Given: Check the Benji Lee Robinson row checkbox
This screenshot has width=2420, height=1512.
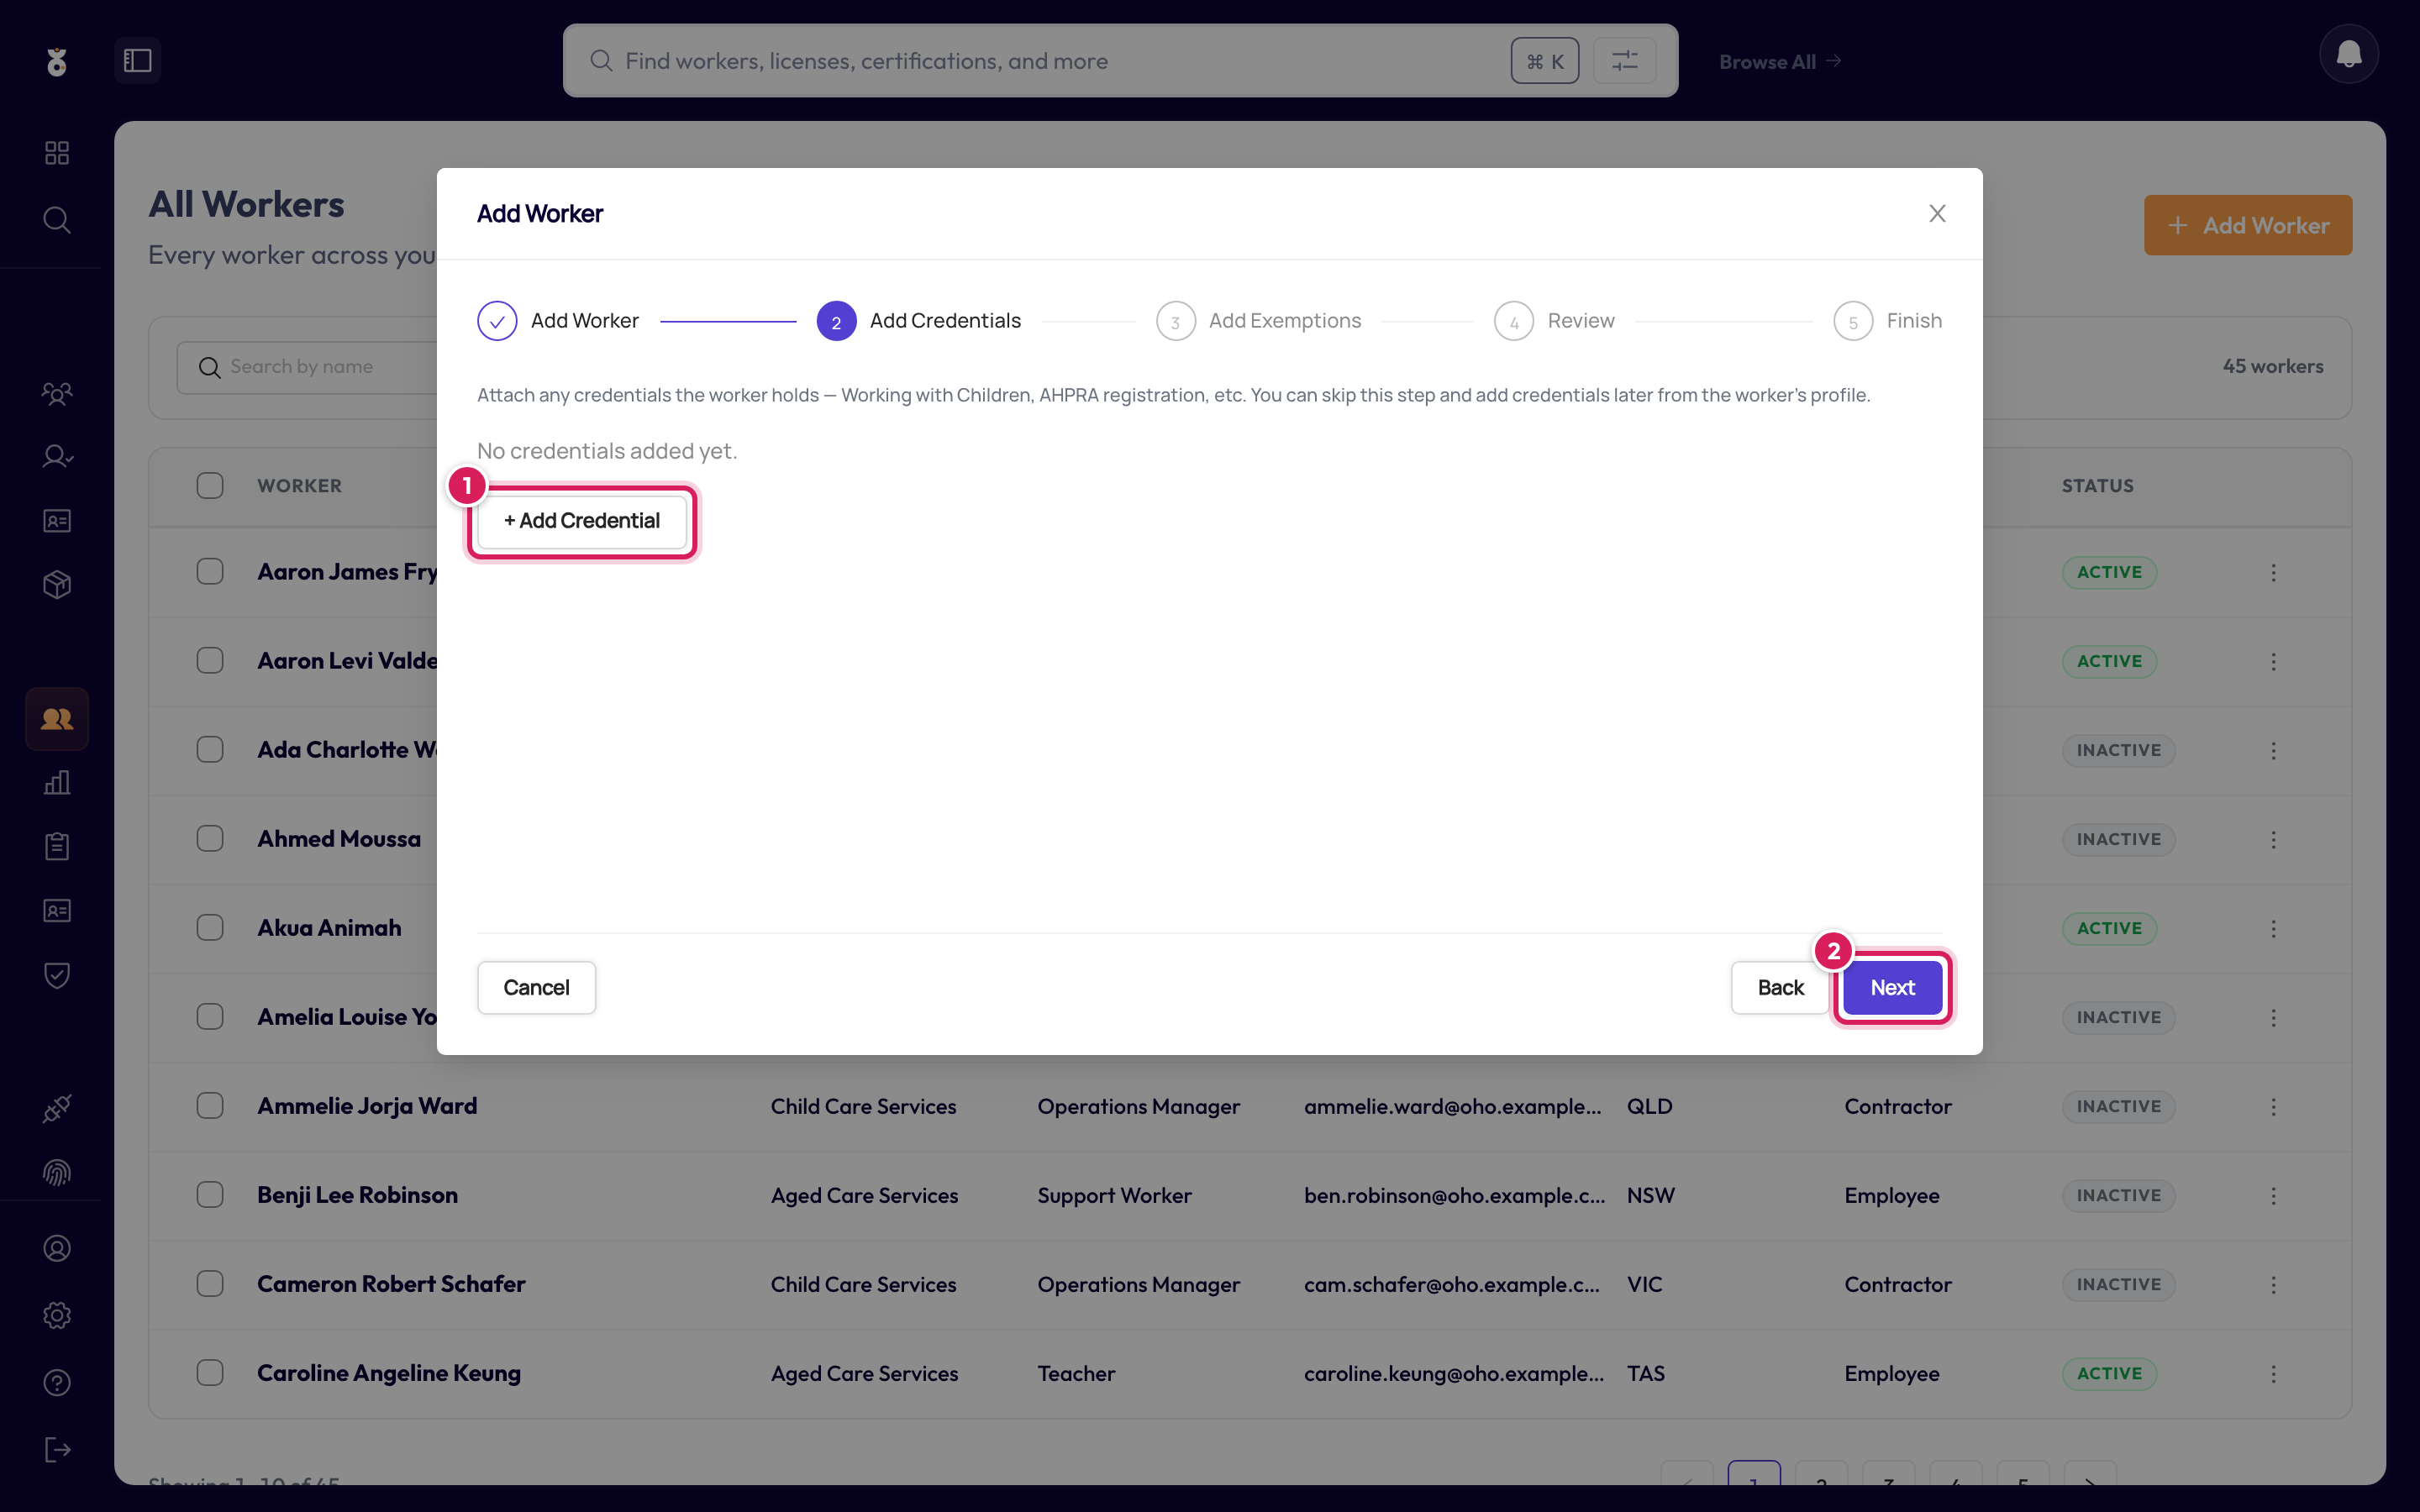Looking at the screenshot, I should [x=210, y=1195].
